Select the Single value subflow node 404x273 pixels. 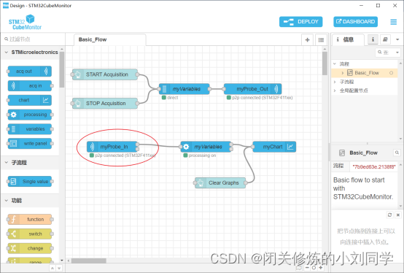coord(30,182)
